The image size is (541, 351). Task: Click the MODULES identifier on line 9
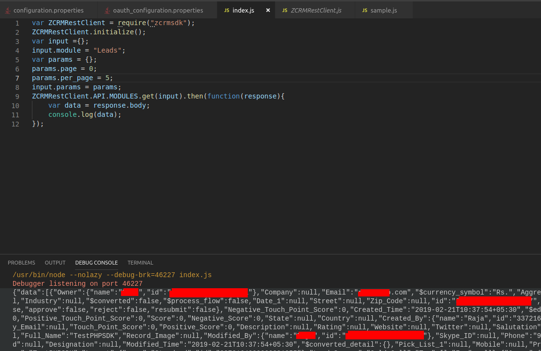[x=123, y=96]
